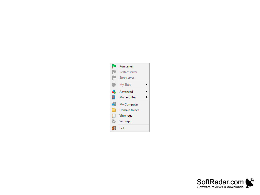Open the Advanced menu entry
The height and width of the screenshot is (195, 260).
click(x=130, y=92)
